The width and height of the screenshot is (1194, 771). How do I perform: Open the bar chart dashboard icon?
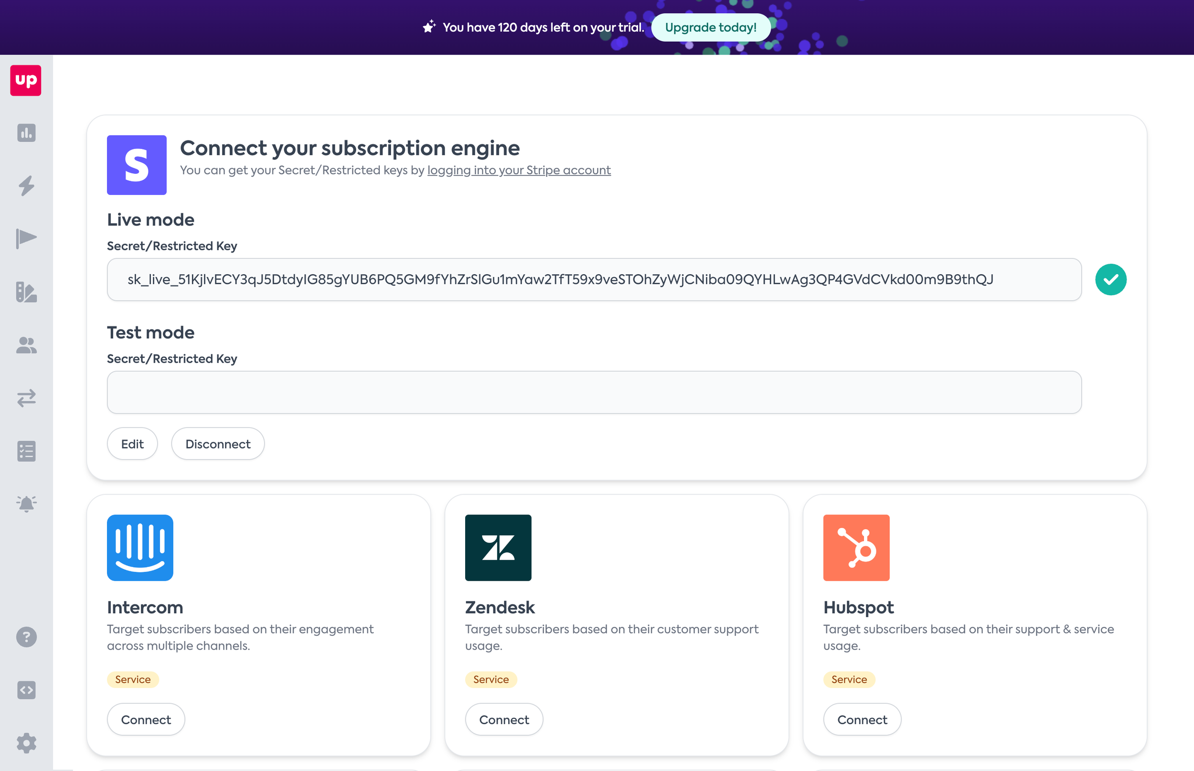(26, 133)
